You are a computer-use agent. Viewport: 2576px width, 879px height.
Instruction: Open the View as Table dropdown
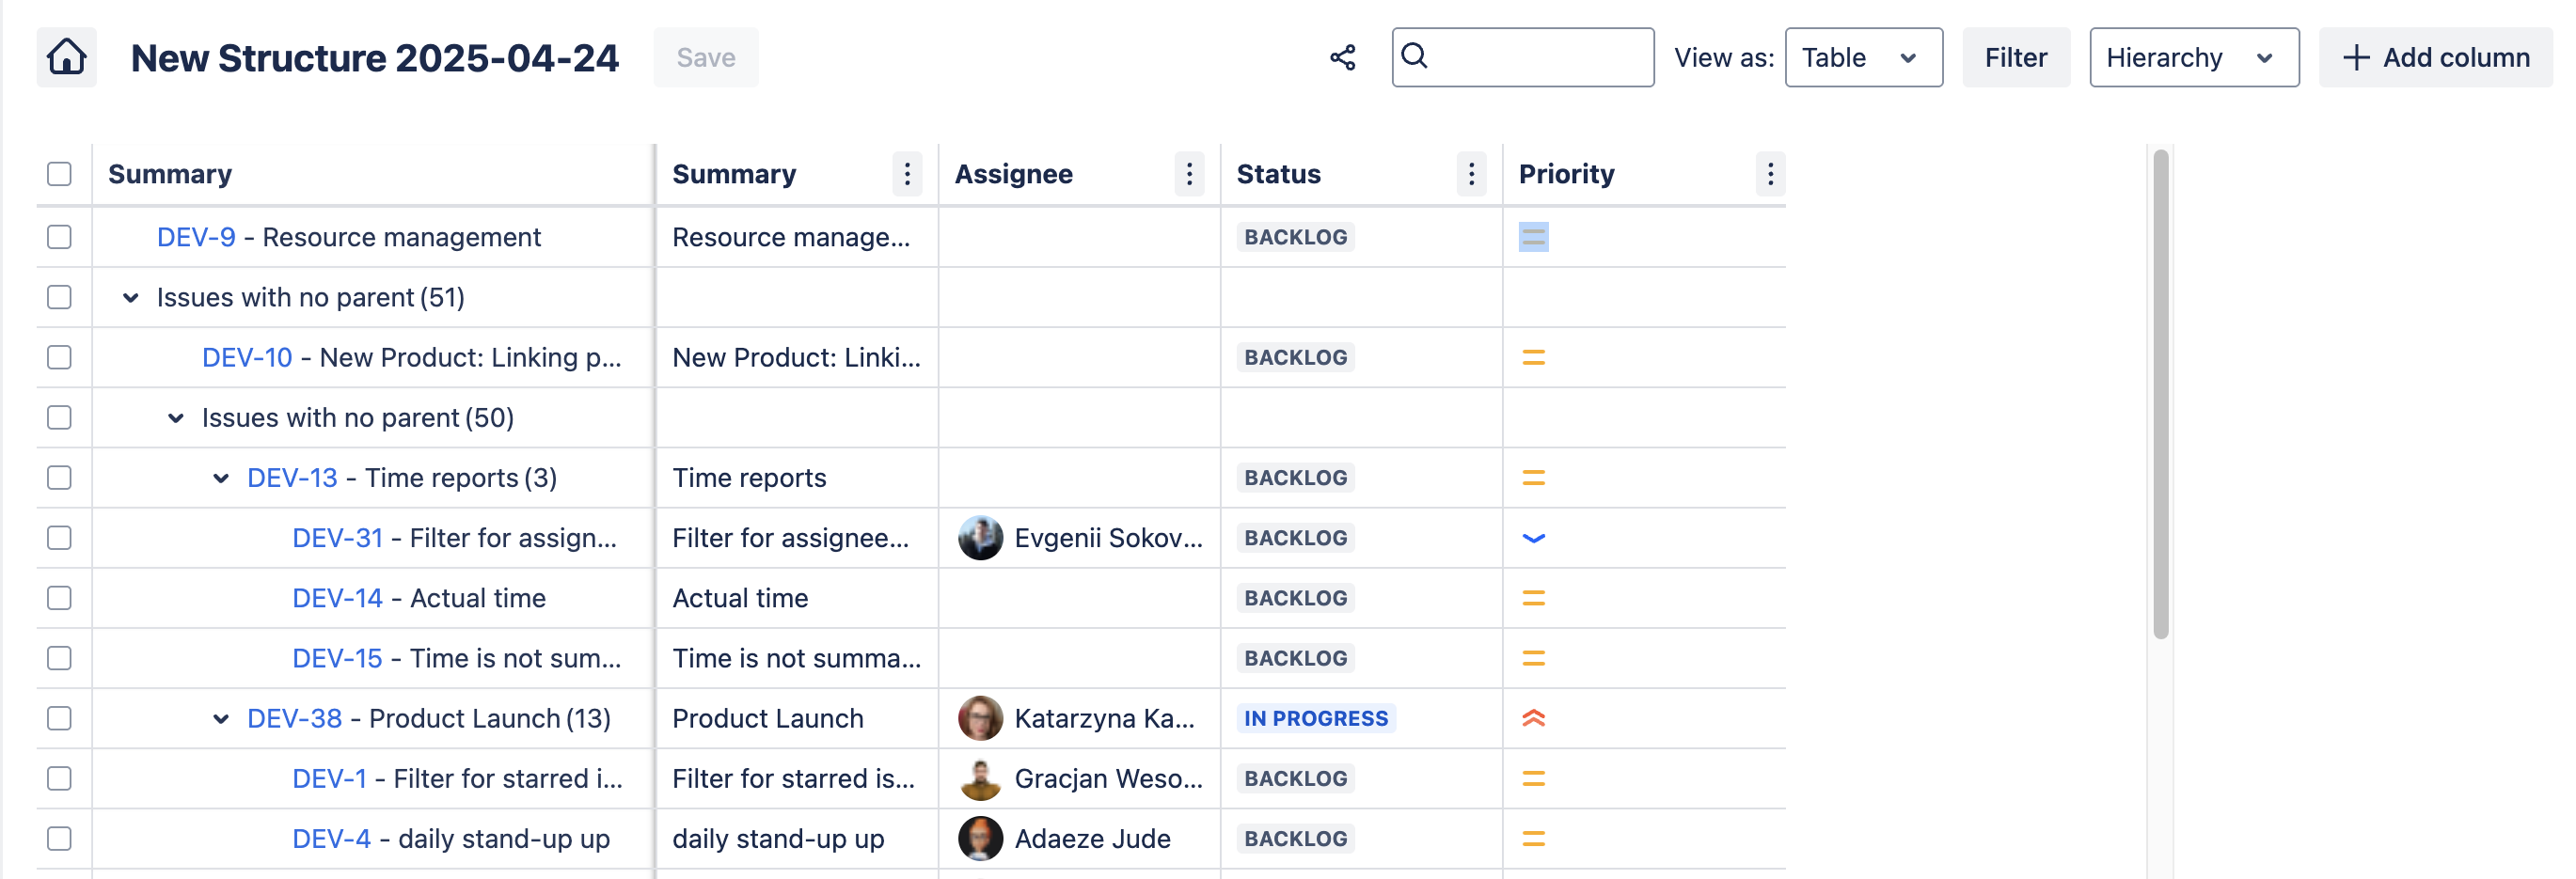tap(1863, 57)
